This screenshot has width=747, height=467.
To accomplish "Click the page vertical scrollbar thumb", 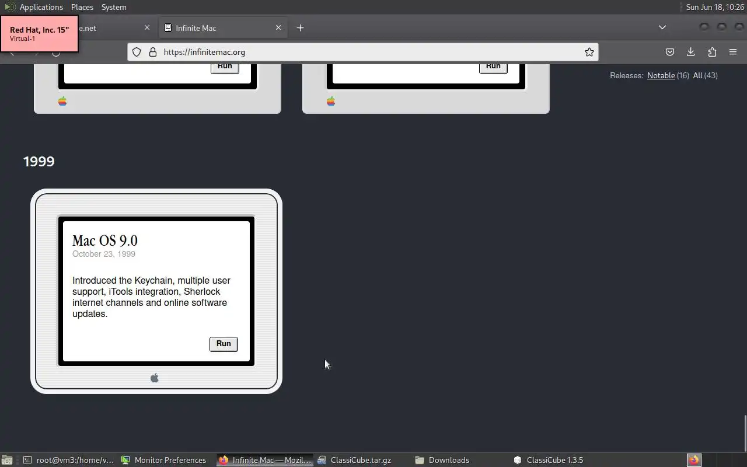I will coord(745,433).
